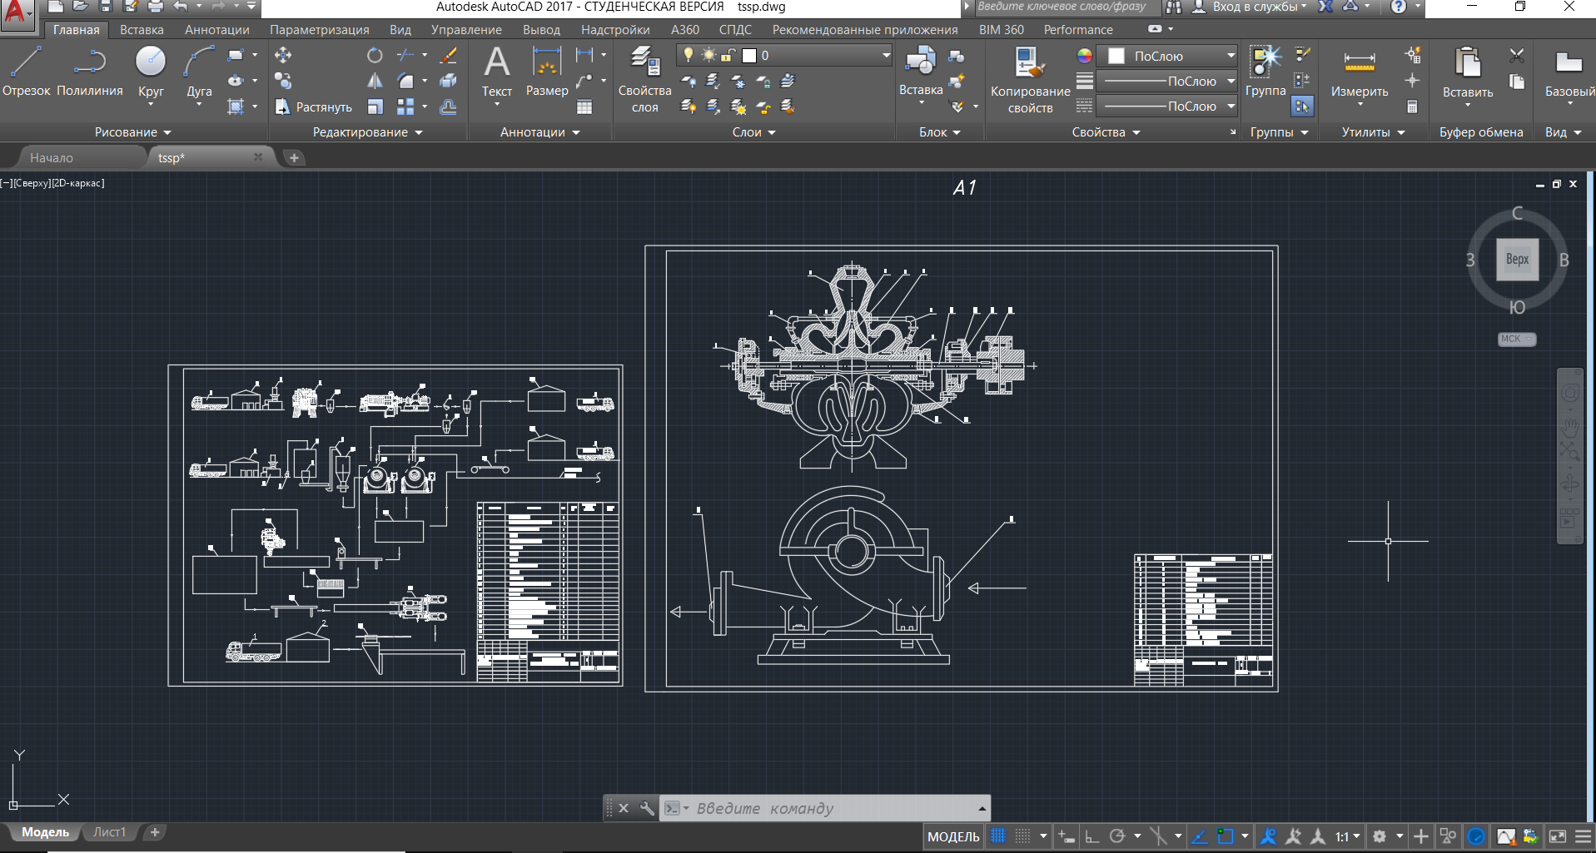The height and width of the screenshot is (853, 1596).
Task: Toggle ortho mode in status bar
Action: [x=1092, y=836]
